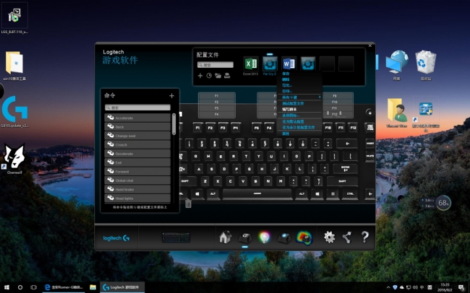Select the Hand brake command
Screen dimensions: 470x293
137,190
